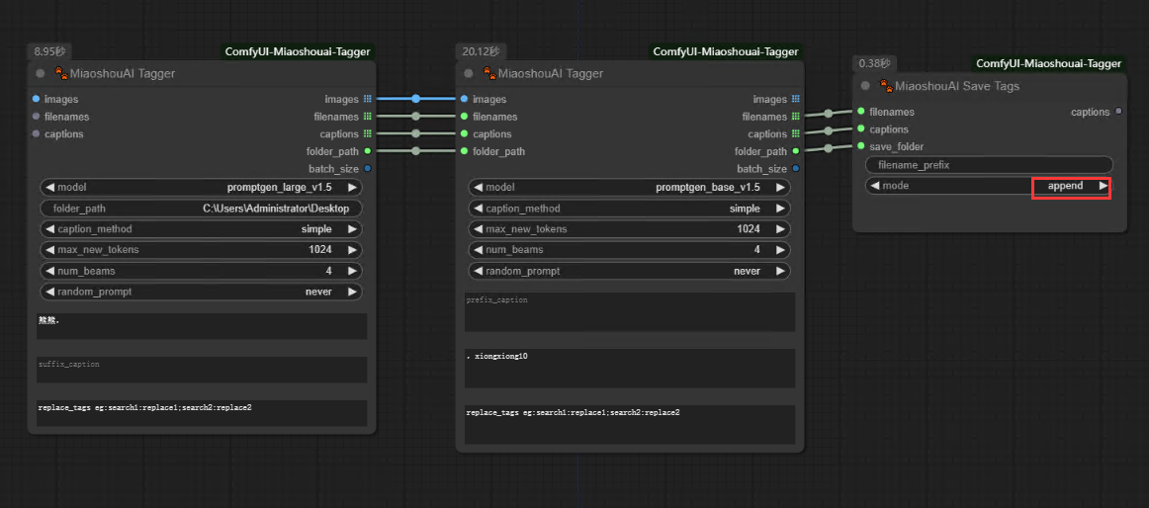The width and height of the screenshot is (1149, 508).
Task: Click the captions output port on Save Tags node
Action: 1118,112
